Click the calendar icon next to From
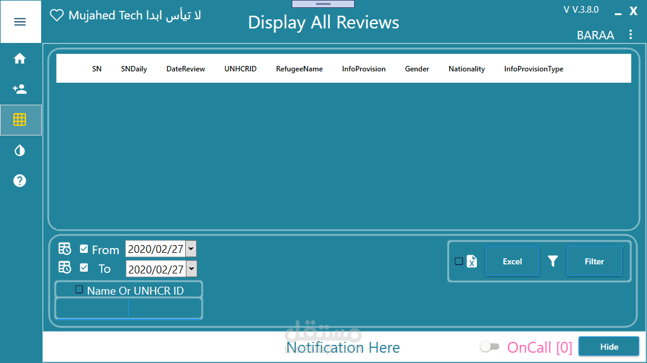Screen dimensions: 647x363 pyautogui.click(x=64, y=248)
